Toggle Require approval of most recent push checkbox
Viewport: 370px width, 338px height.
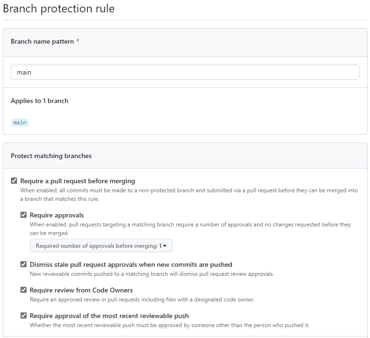(24, 316)
